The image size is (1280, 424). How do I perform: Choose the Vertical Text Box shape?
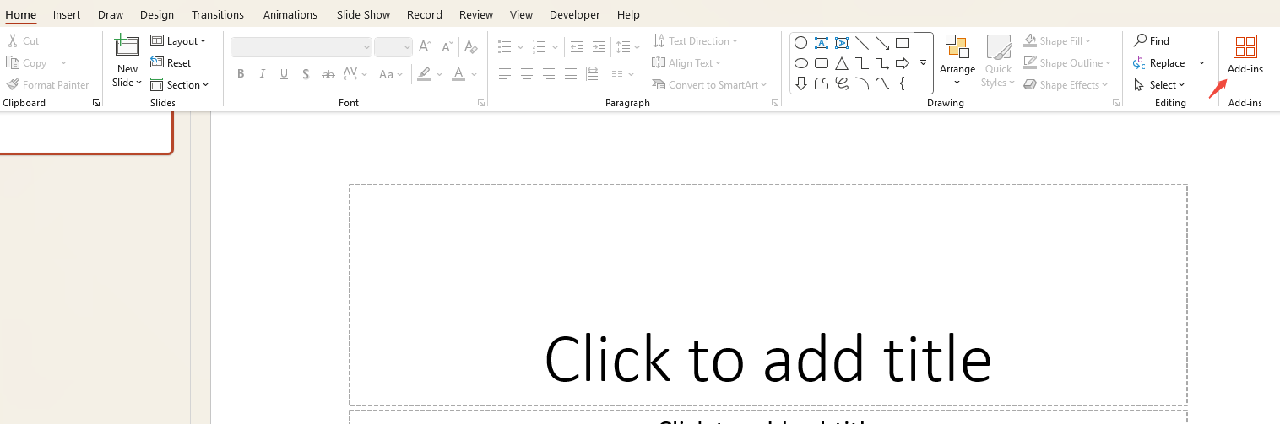842,43
